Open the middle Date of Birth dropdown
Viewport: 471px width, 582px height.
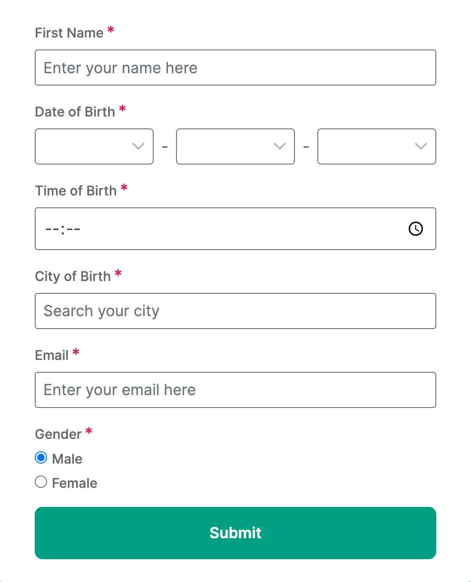[x=235, y=146]
